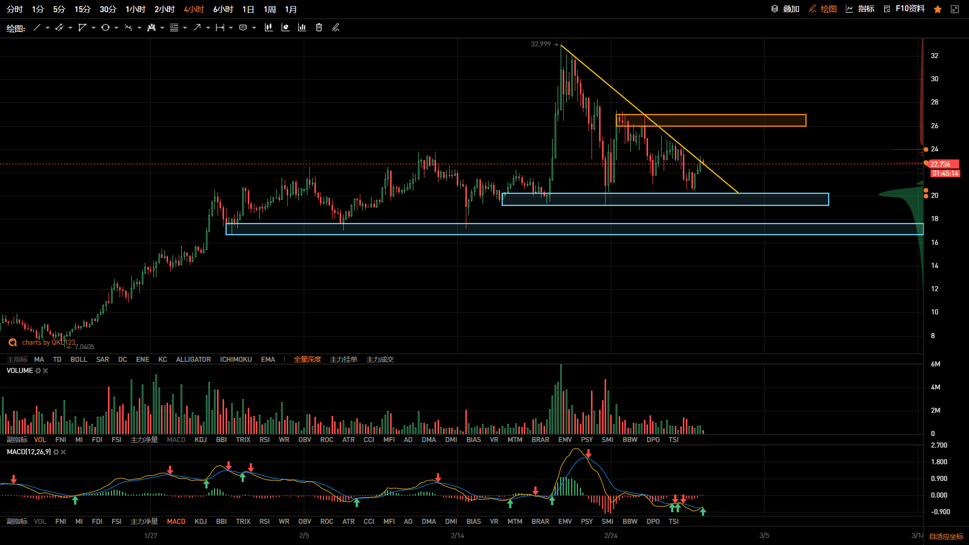Expand the line tool dropdown arrow
This screenshot has height=545, width=969.
pyautogui.click(x=47, y=28)
